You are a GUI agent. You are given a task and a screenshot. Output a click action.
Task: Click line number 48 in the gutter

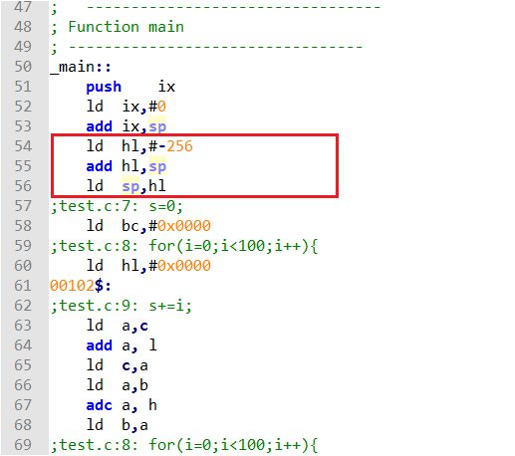click(x=23, y=27)
